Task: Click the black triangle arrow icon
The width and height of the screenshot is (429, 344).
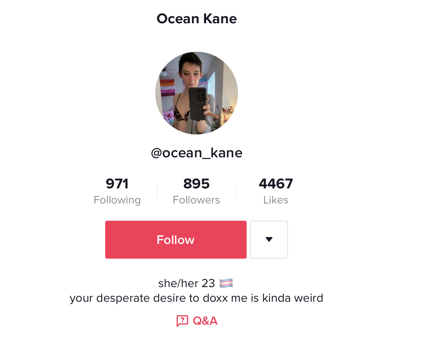Action: (269, 239)
